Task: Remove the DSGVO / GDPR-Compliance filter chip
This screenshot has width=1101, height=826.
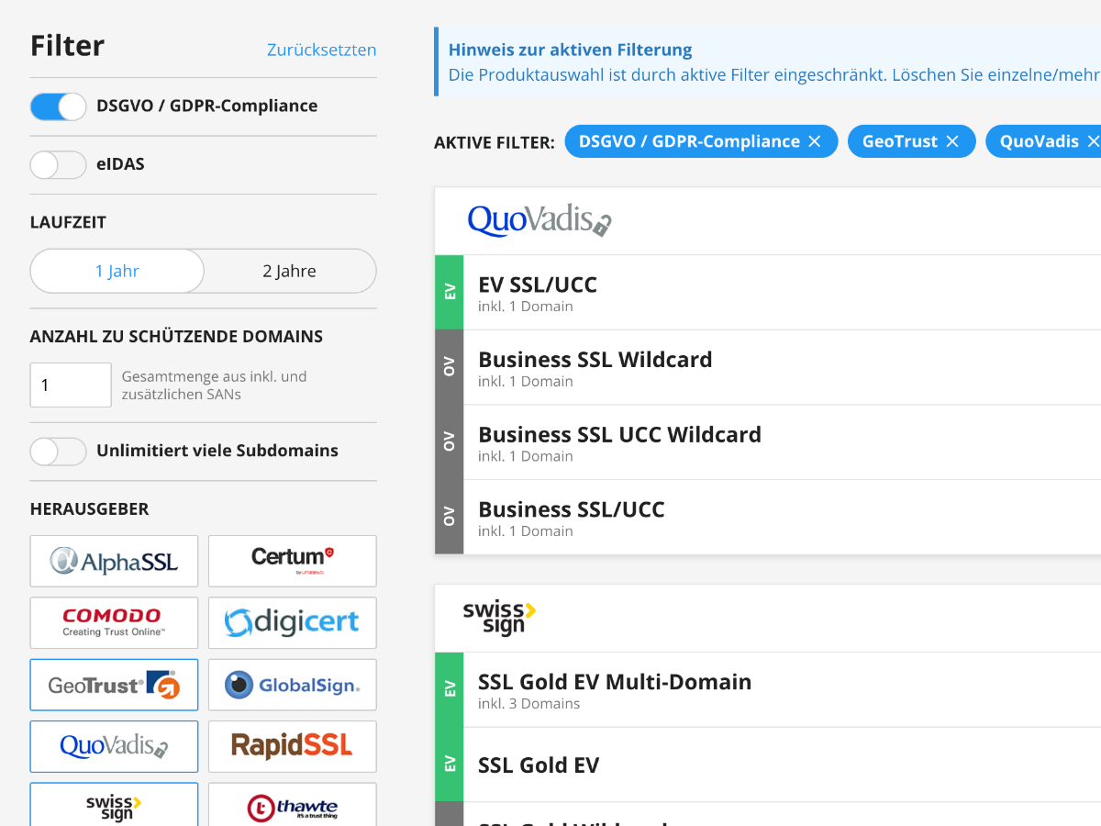Action: (815, 141)
